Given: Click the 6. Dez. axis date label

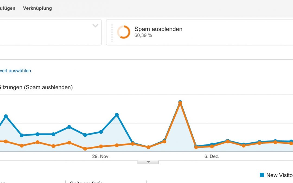Looking at the screenshot, I should coord(212,156).
